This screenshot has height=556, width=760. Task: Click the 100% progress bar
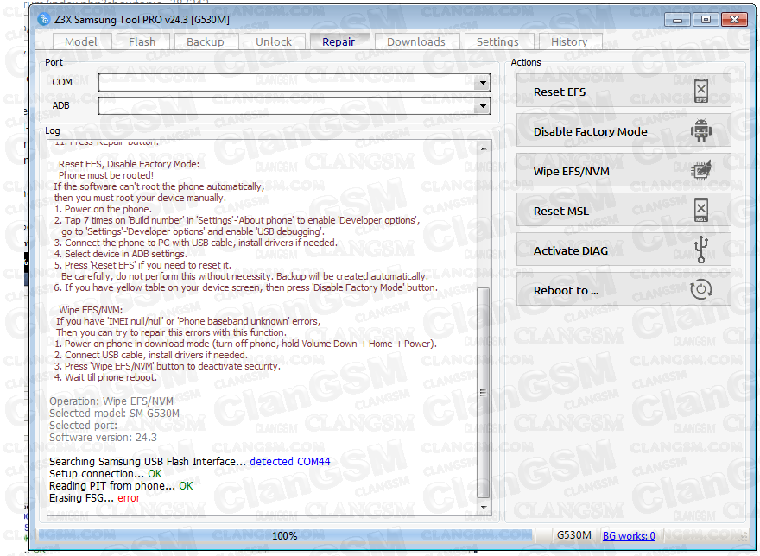(285, 535)
